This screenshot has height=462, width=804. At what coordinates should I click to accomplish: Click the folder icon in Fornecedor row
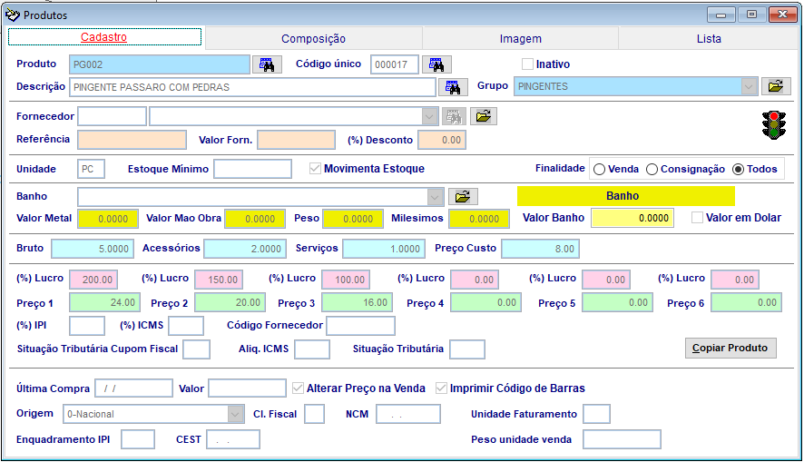click(484, 116)
